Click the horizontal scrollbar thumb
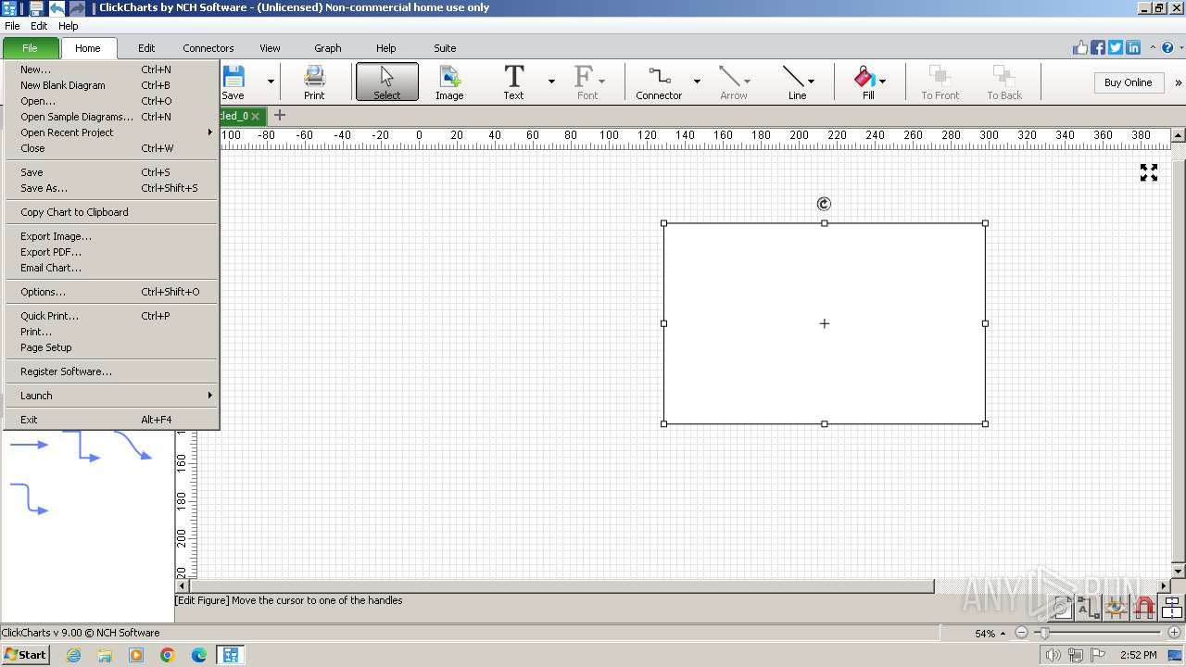This screenshot has width=1186, height=667. (561, 585)
